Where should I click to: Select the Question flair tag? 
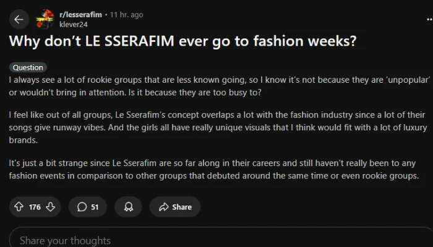tap(28, 67)
